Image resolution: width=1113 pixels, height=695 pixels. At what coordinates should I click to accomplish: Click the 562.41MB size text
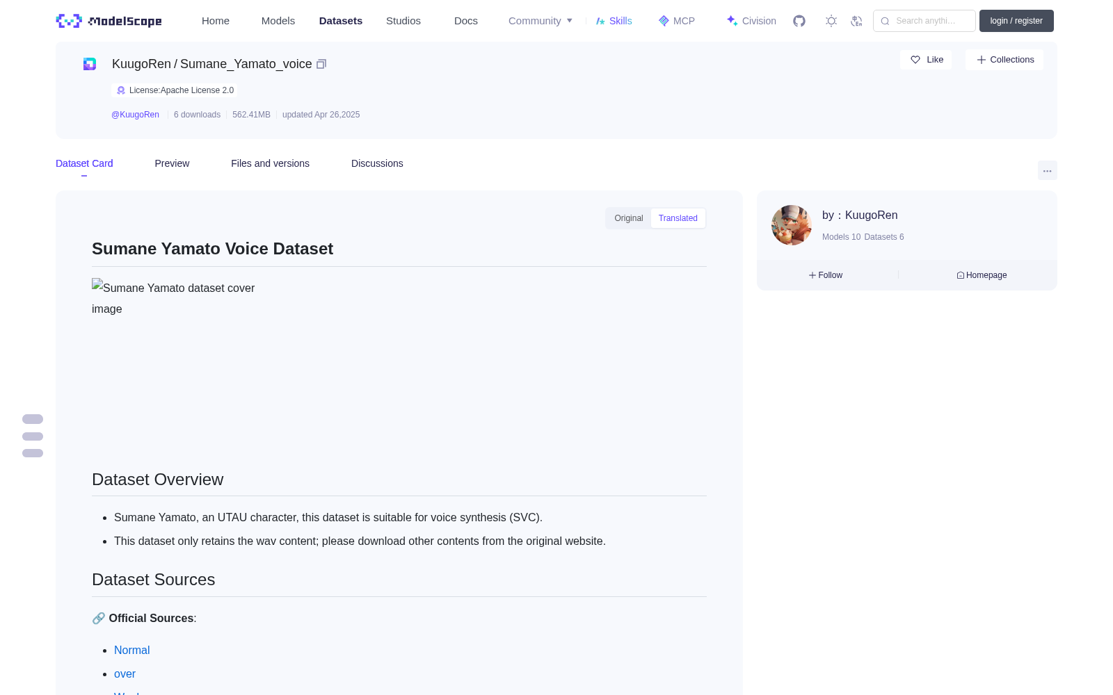tap(251, 115)
